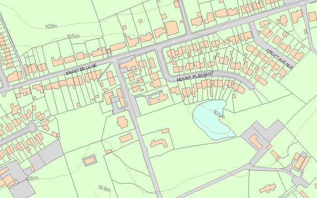Click the 100m contour label
The height and width of the screenshot is (198, 317).
51,26
